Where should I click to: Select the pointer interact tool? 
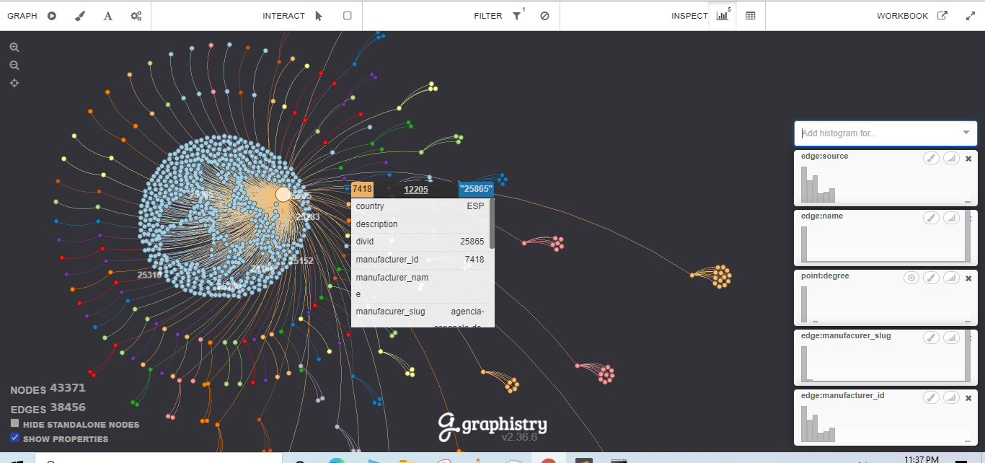coord(319,16)
